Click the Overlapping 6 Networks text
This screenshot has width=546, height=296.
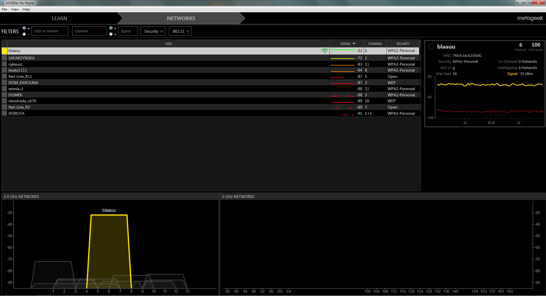517,68
